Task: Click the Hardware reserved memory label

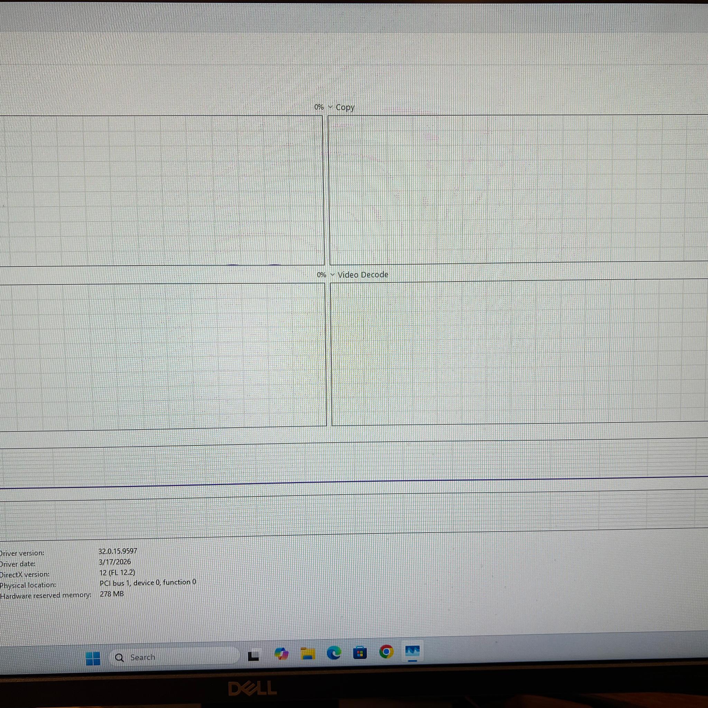Action: pyautogui.click(x=45, y=596)
